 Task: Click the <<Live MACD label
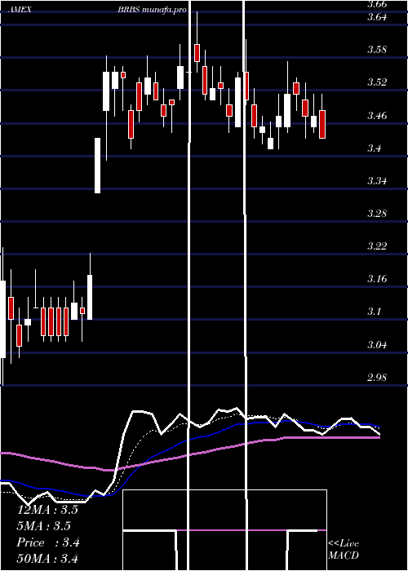[344, 550]
